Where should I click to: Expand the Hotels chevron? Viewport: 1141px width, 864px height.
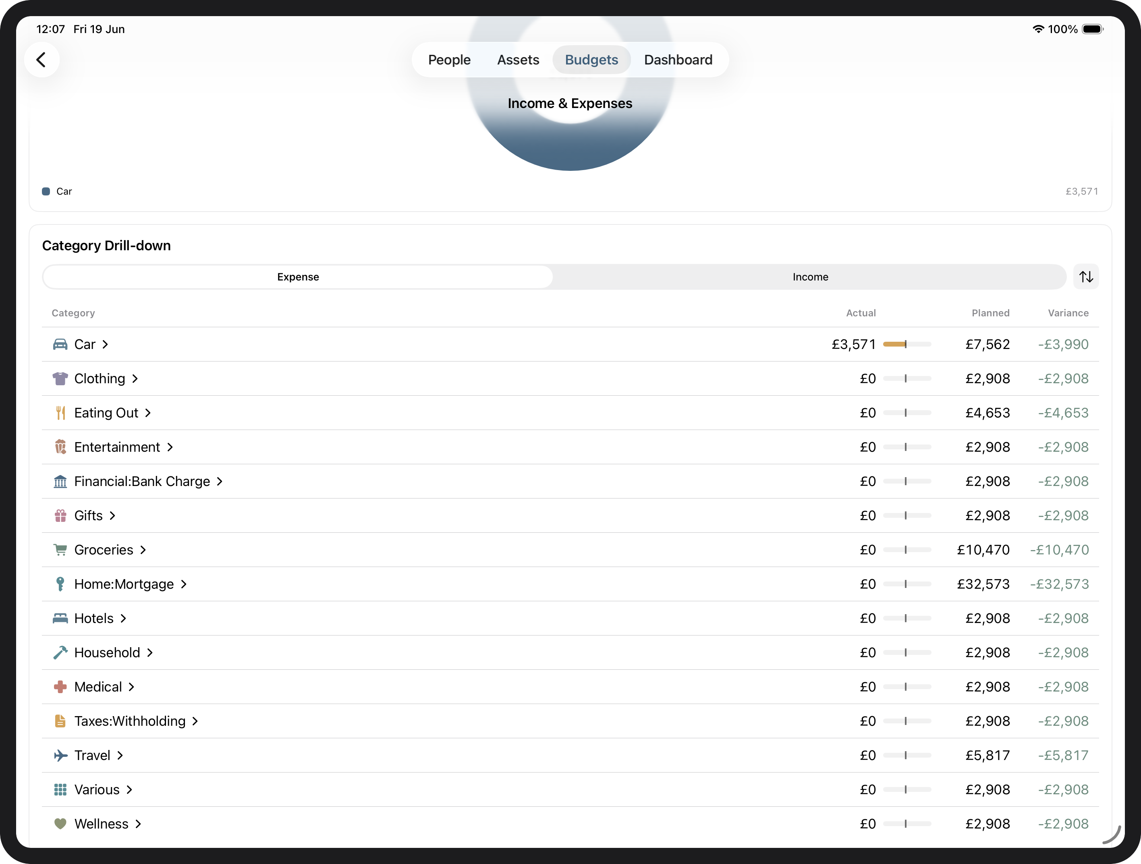[x=123, y=619]
